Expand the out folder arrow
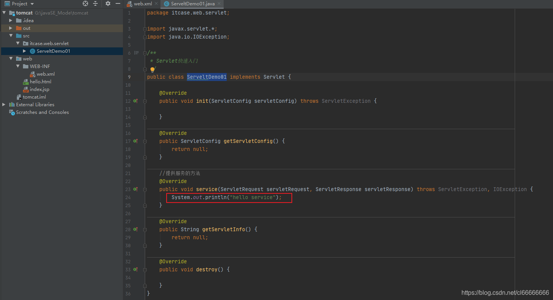The width and height of the screenshot is (553, 300). [11, 28]
